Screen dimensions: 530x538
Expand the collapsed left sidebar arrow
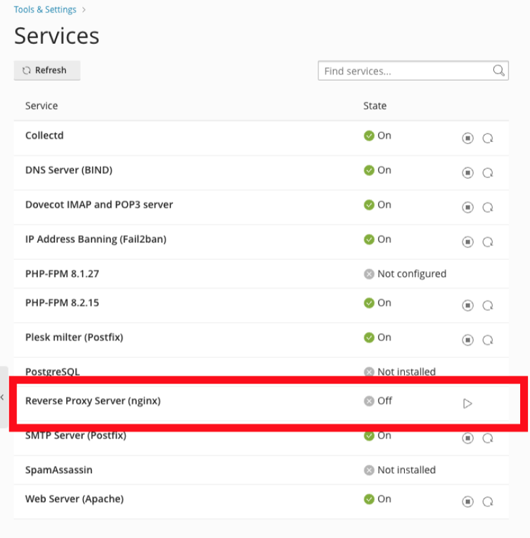point(3,397)
